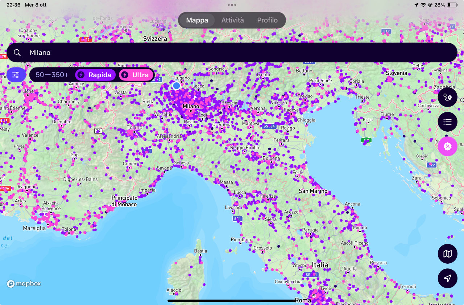Tap the pink discount offers button

click(447, 146)
